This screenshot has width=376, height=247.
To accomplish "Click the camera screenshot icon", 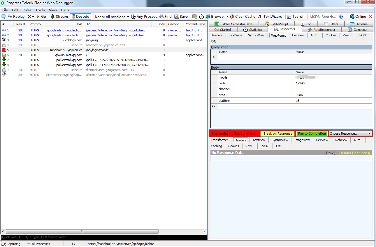I will click(x=195, y=17).
